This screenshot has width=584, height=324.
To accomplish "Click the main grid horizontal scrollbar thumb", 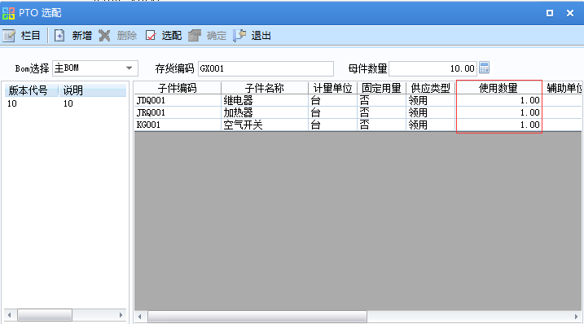I will (x=257, y=317).
